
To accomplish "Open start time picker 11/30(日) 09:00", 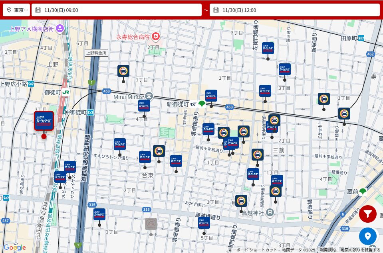I will tap(117, 10).
